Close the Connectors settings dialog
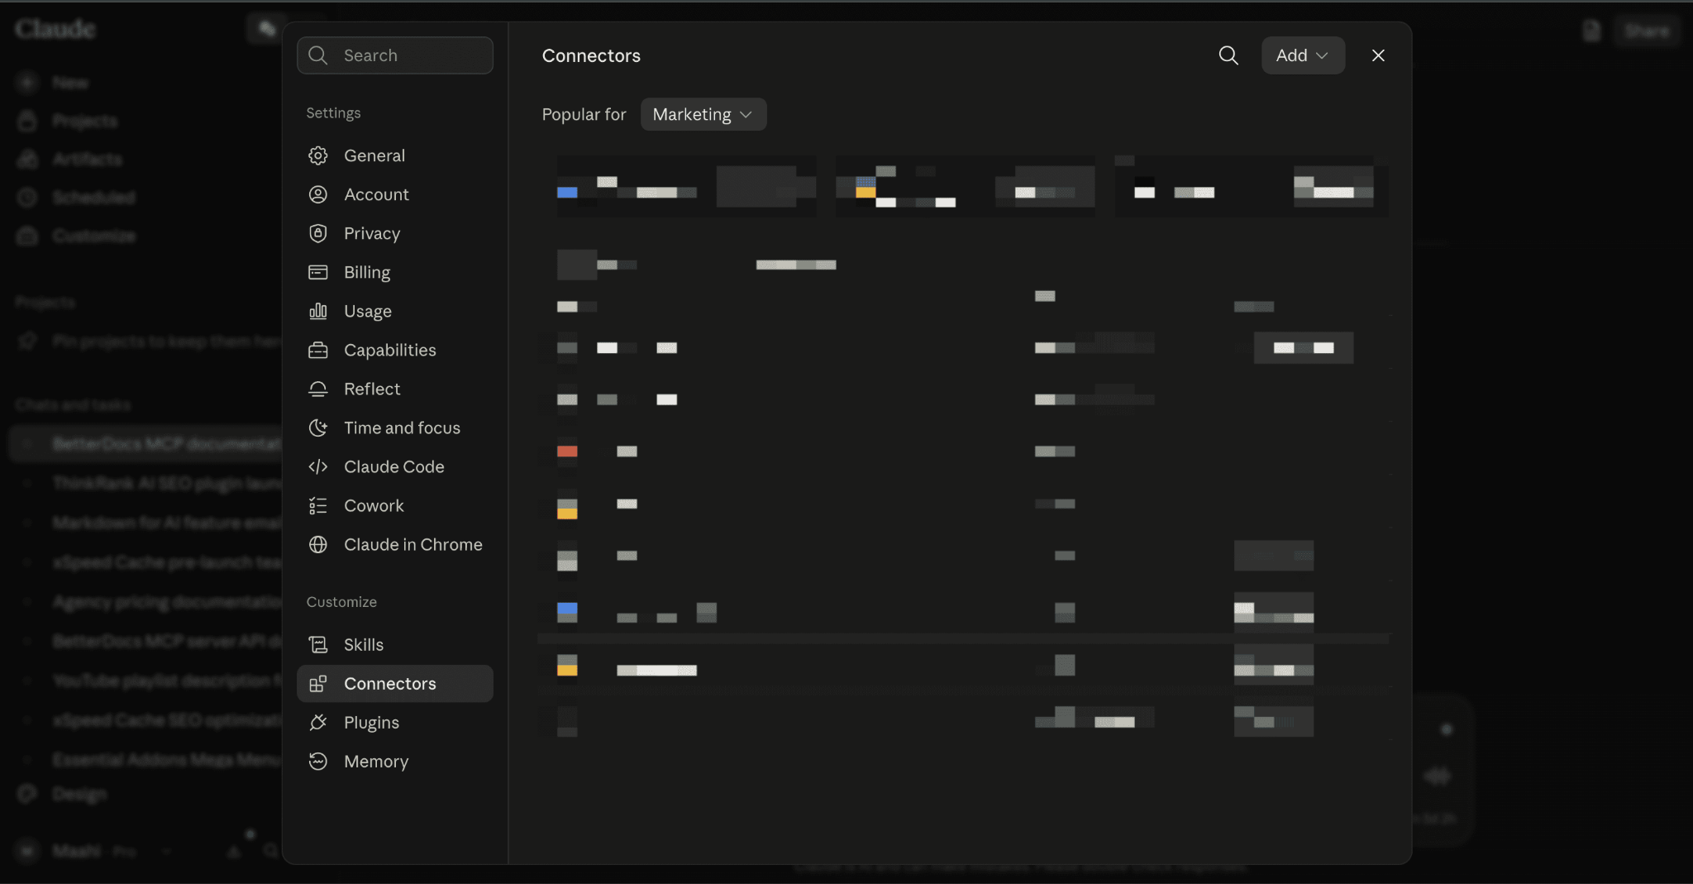The height and width of the screenshot is (884, 1693). (x=1378, y=55)
